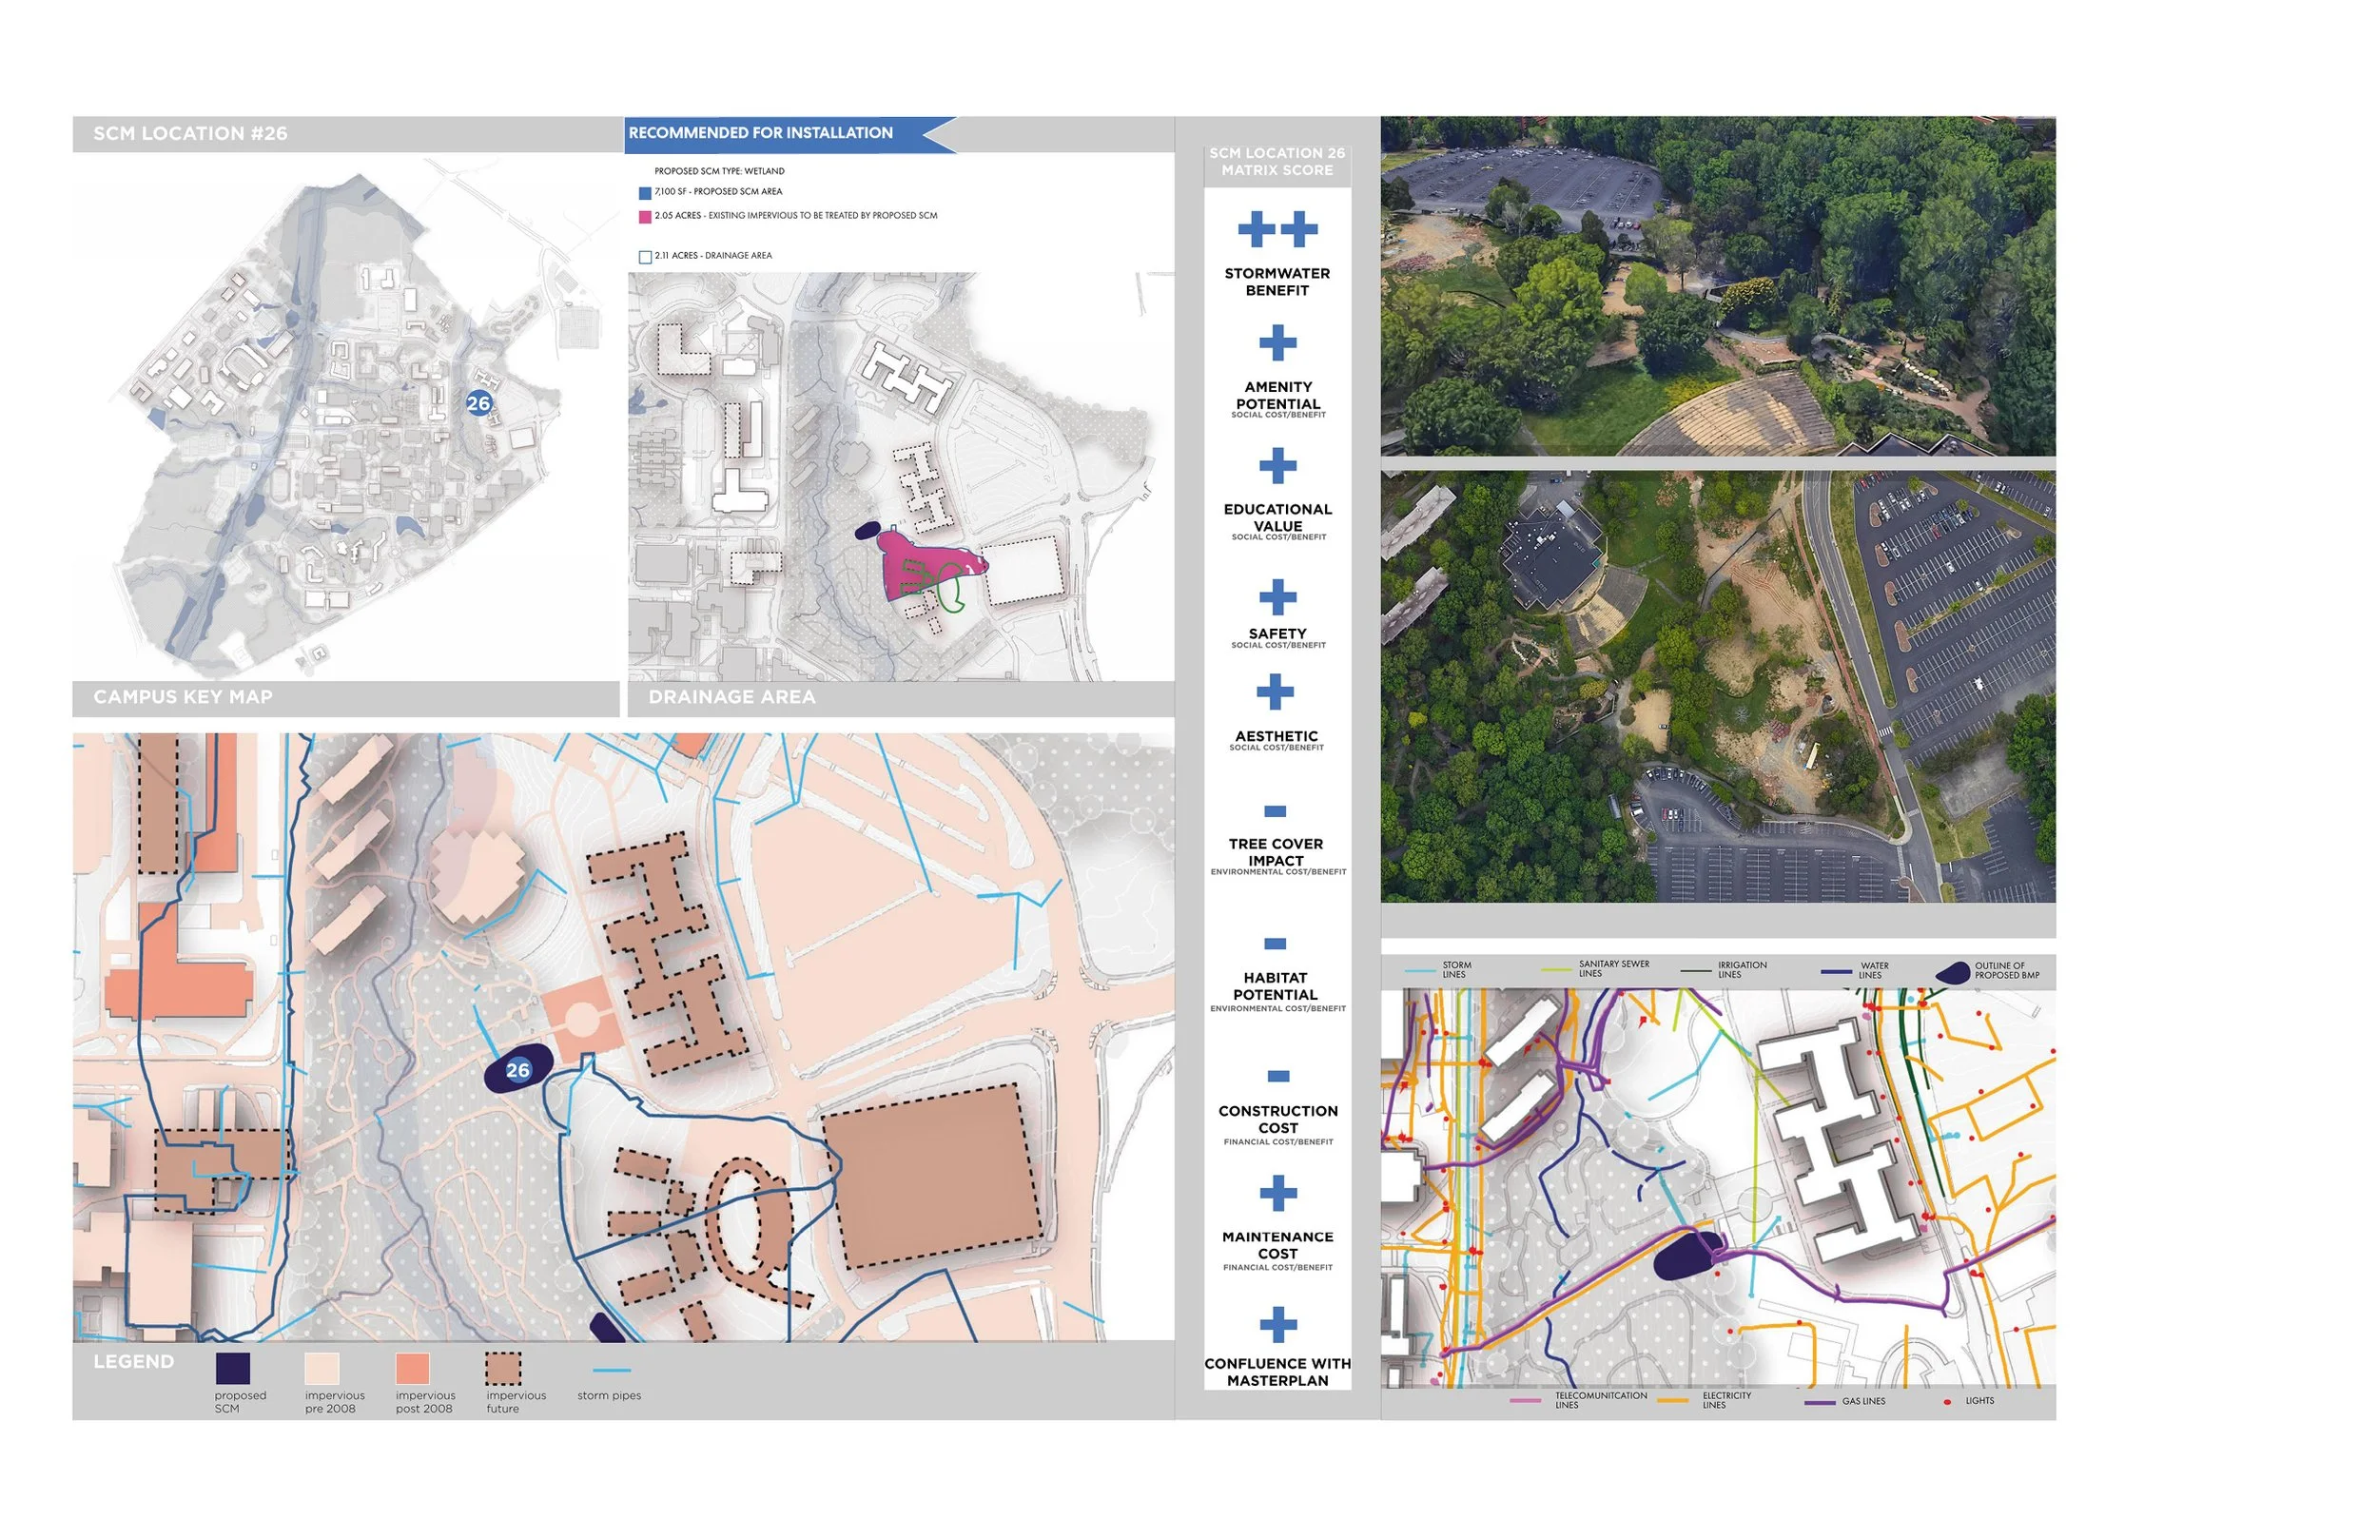This screenshot has height=1539, width=2378.
Task: Click the empty Drainage Area legend box
Action: pos(645,257)
